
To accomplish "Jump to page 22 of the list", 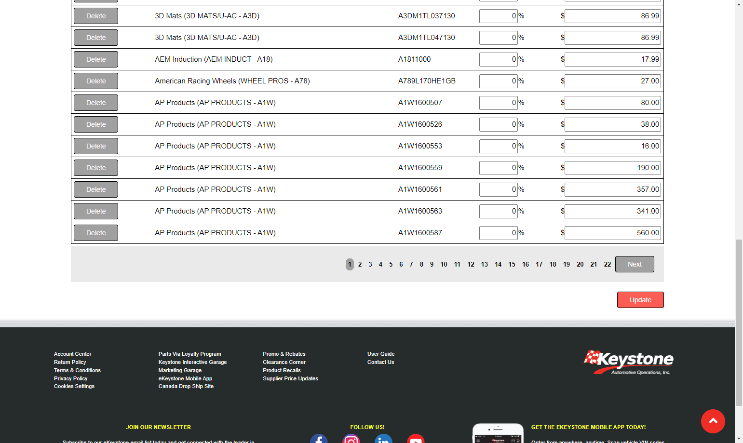I will (608, 264).
